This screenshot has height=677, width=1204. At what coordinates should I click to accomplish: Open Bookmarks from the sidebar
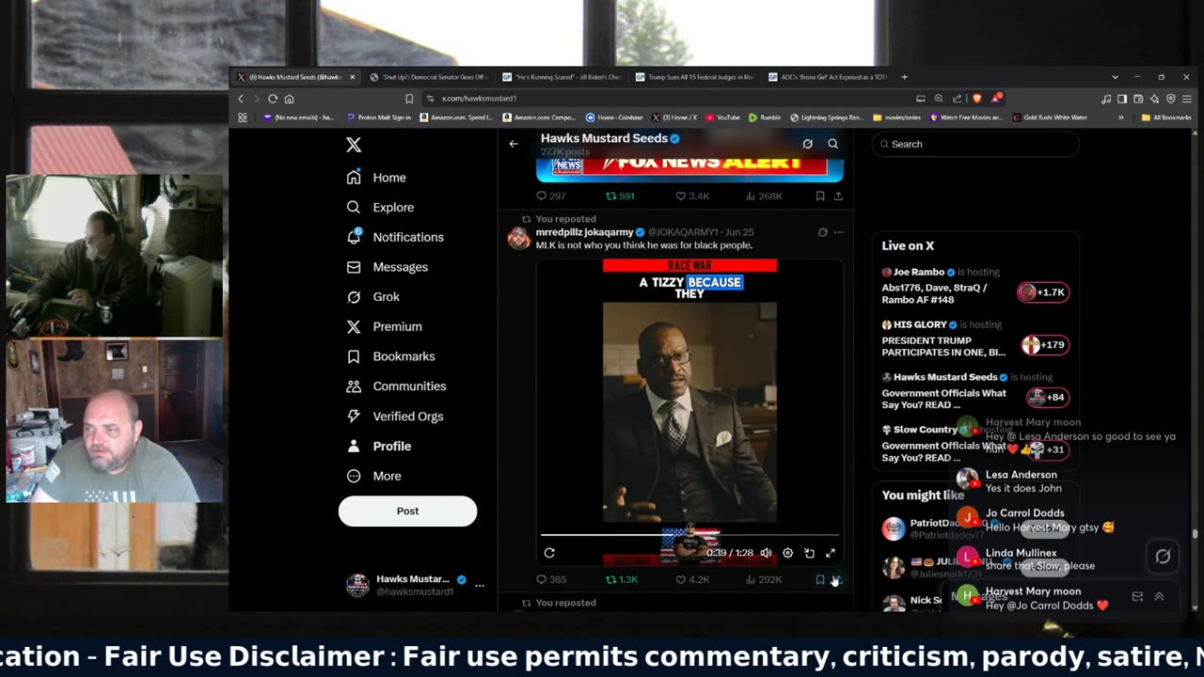390,356
